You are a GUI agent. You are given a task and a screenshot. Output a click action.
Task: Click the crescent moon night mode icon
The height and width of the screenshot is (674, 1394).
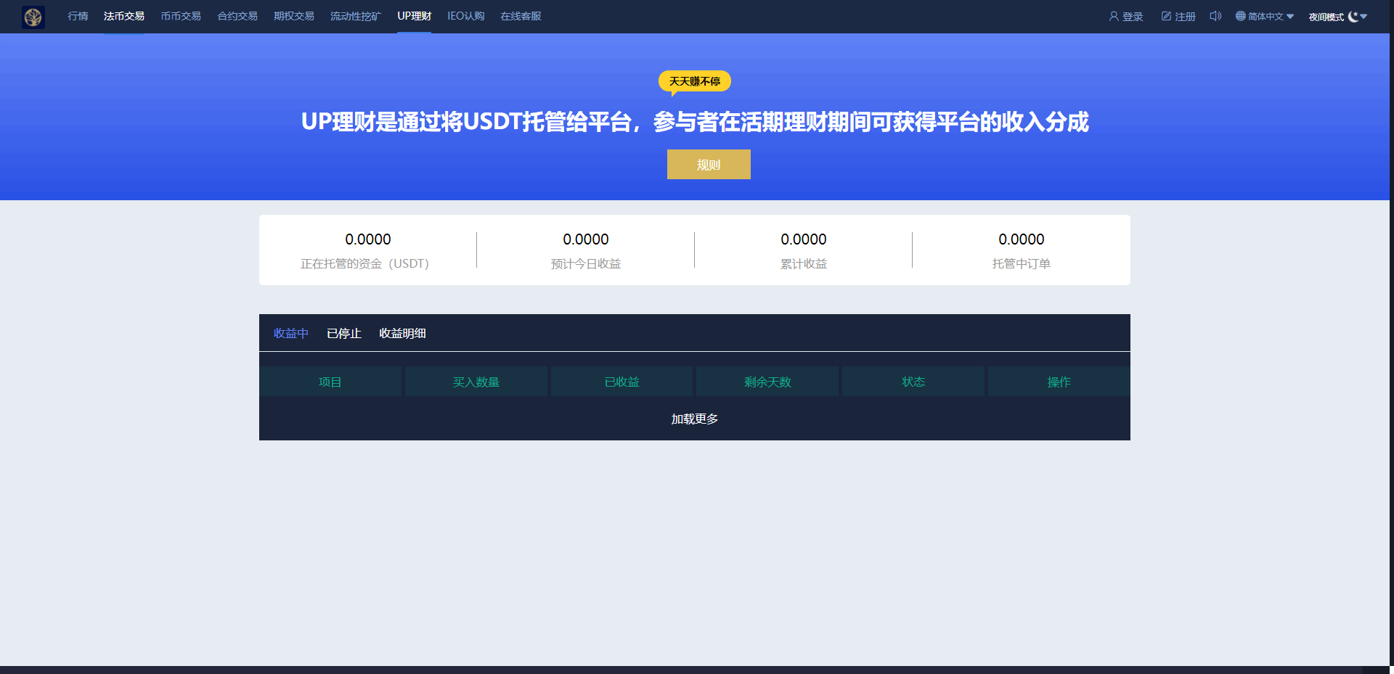click(1353, 17)
